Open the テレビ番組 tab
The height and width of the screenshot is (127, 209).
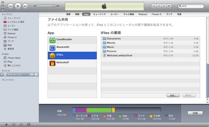(x=129, y=14)
